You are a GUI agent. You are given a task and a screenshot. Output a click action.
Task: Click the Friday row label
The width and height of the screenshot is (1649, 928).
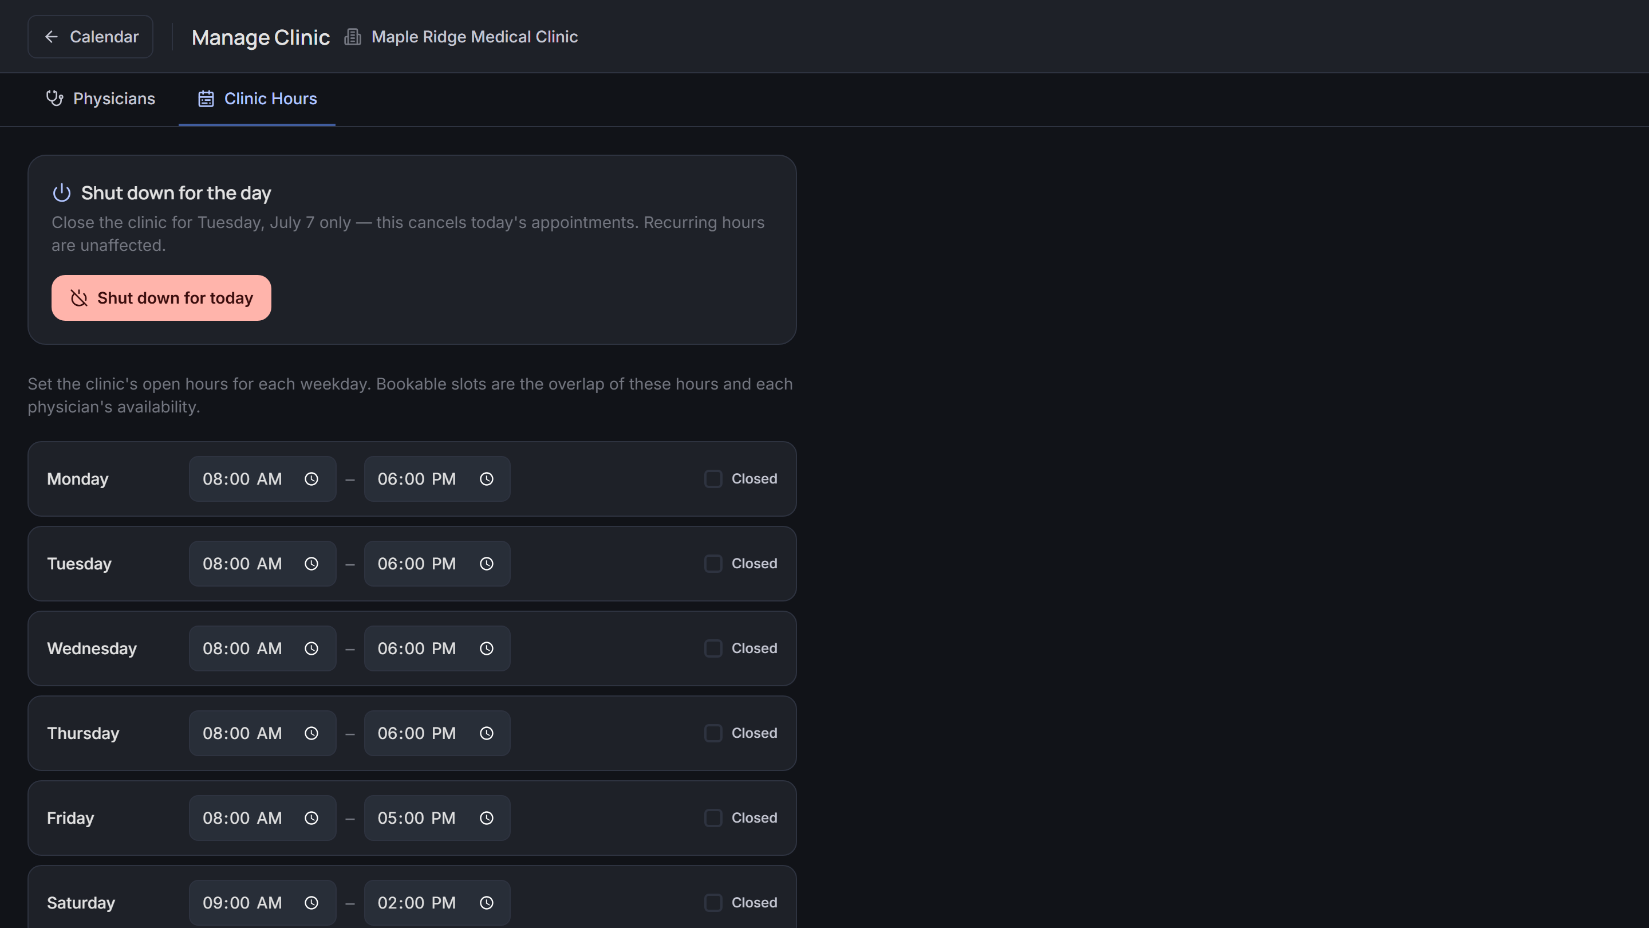(x=70, y=818)
